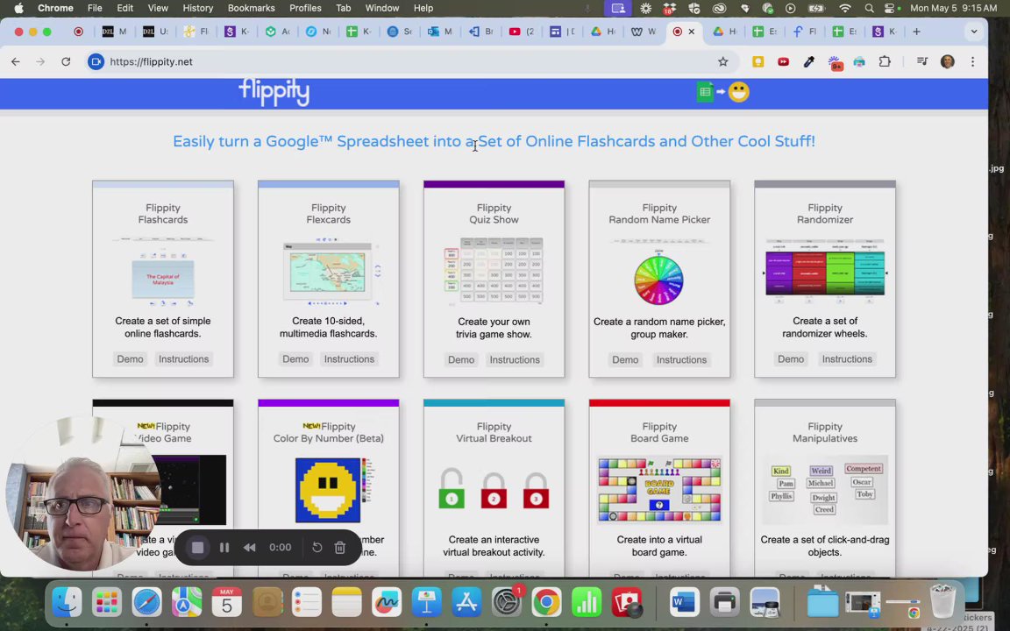The image size is (1010, 631).
Task: Open Microsoft Word from the Dock
Action: tap(684, 603)
